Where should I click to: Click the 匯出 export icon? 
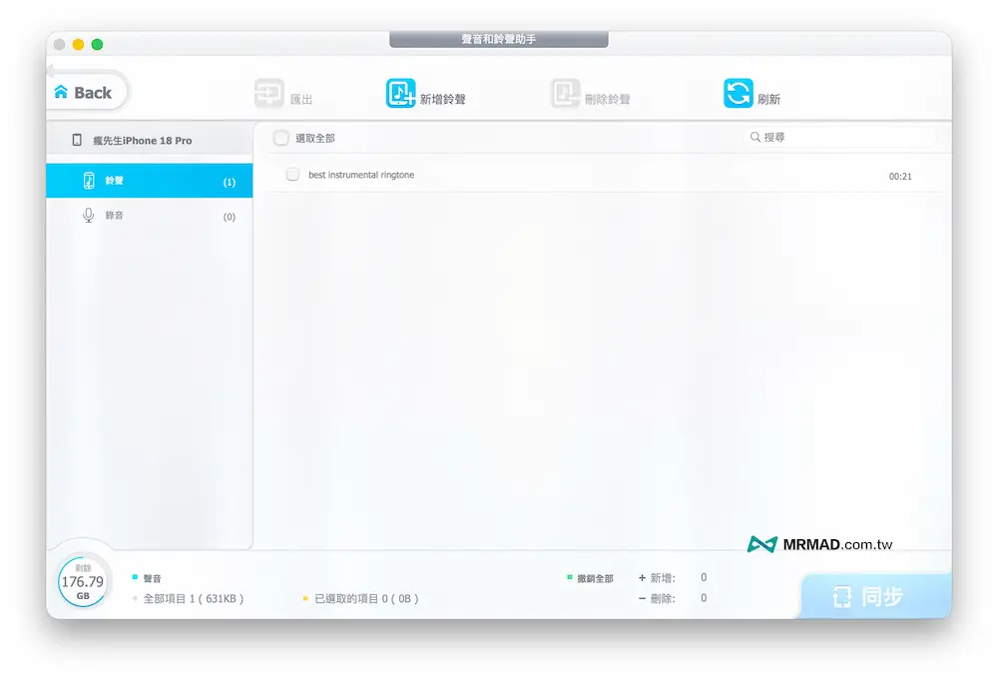coord(269,94)
